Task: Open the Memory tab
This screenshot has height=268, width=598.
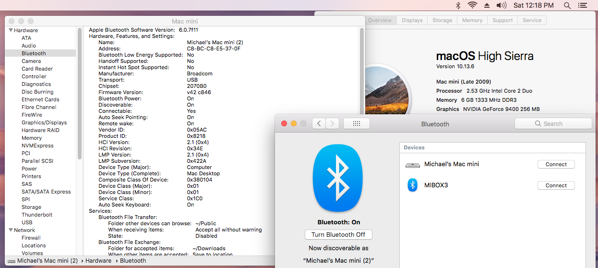Action: point(472,20)
